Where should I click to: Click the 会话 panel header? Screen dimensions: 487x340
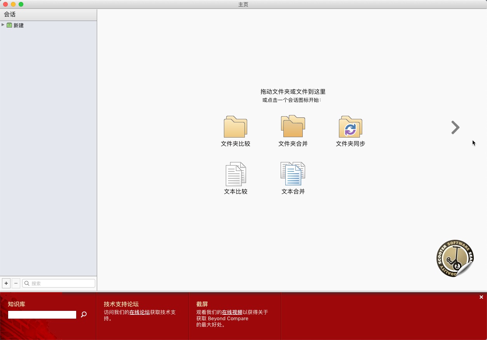(49, 14)
